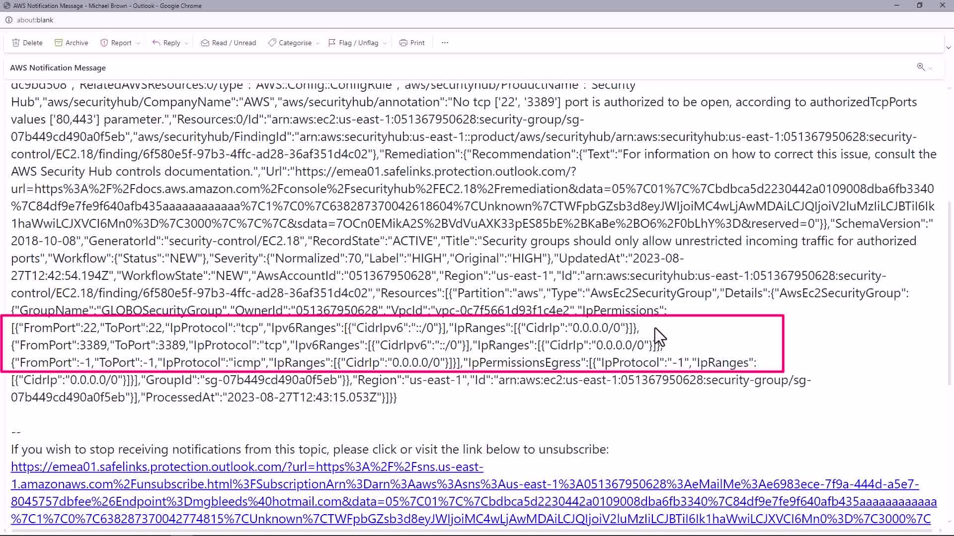Open the more actions ellipsis menu
Viewport: 954px width, 536px height.
pyautogui.click(x=445, y=43)
